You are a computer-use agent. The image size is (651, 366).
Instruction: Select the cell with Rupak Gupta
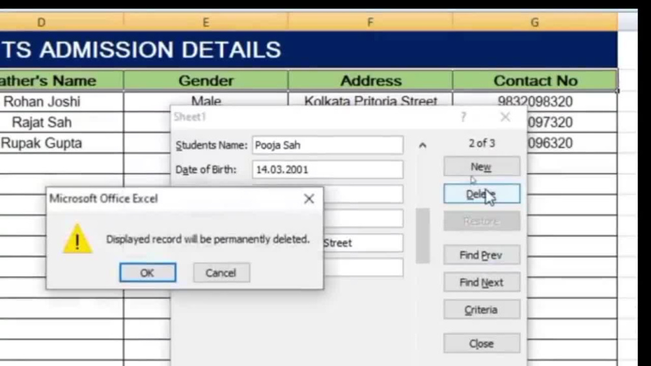coord(61,143)
